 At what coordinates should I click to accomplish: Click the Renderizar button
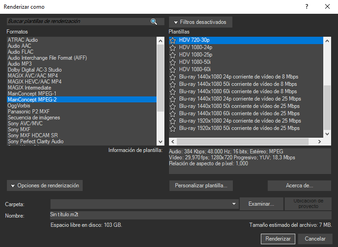click(x=278, y=239)
